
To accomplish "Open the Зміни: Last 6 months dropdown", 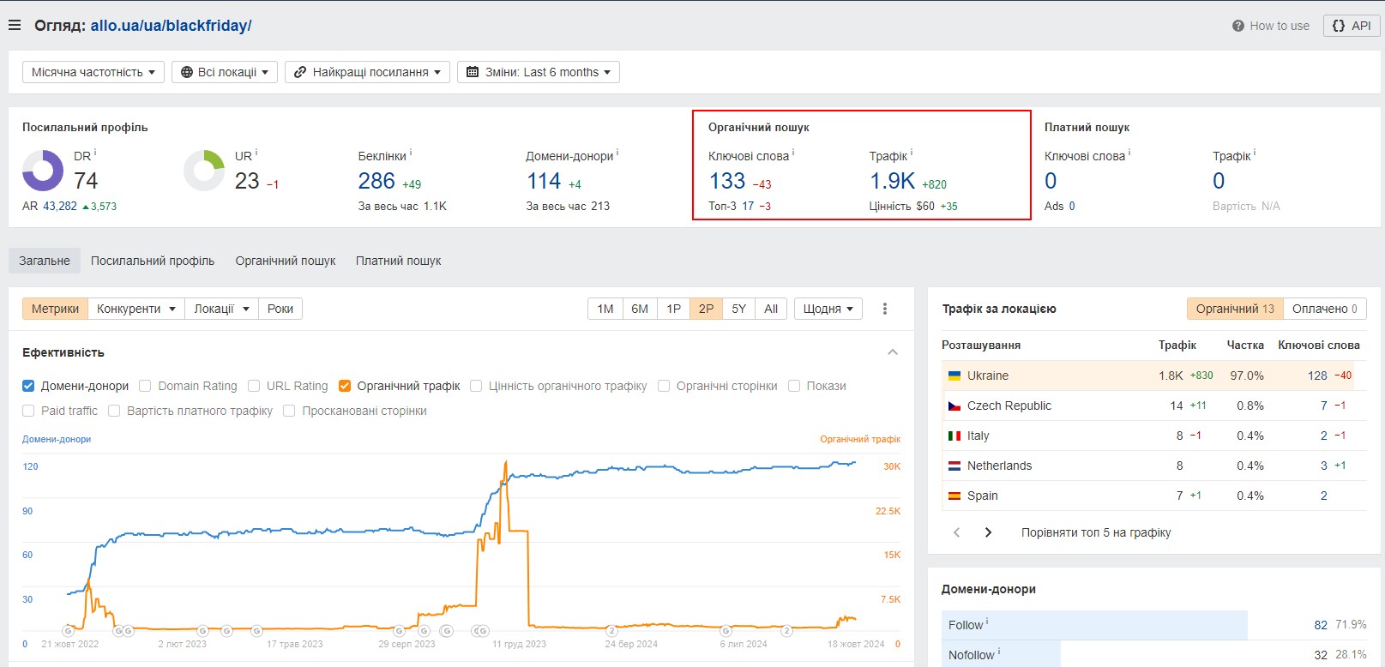I will (x=539, y=72).
